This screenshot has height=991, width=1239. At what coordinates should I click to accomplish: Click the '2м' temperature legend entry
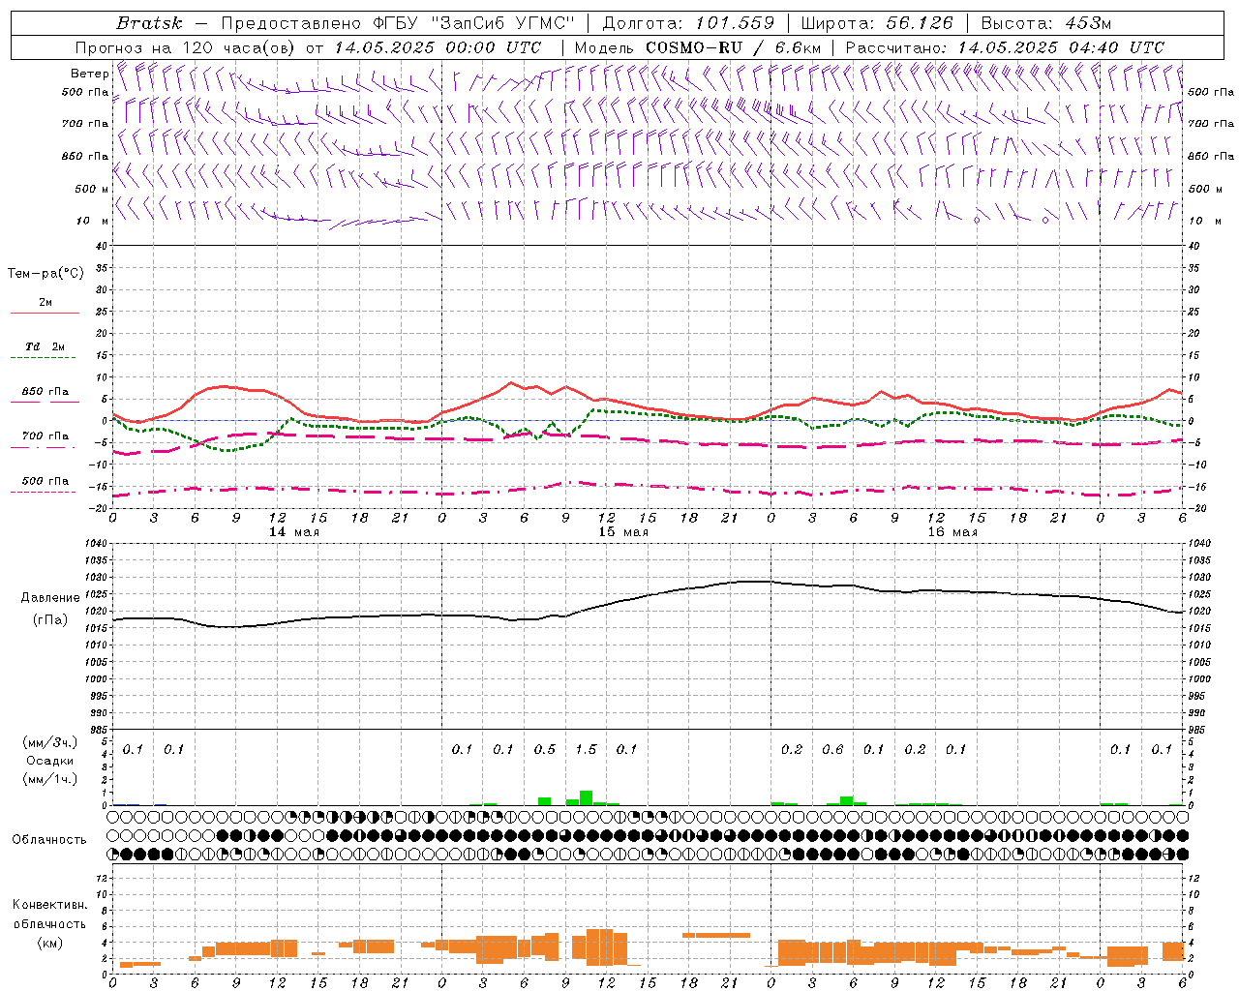pos(45,303)
